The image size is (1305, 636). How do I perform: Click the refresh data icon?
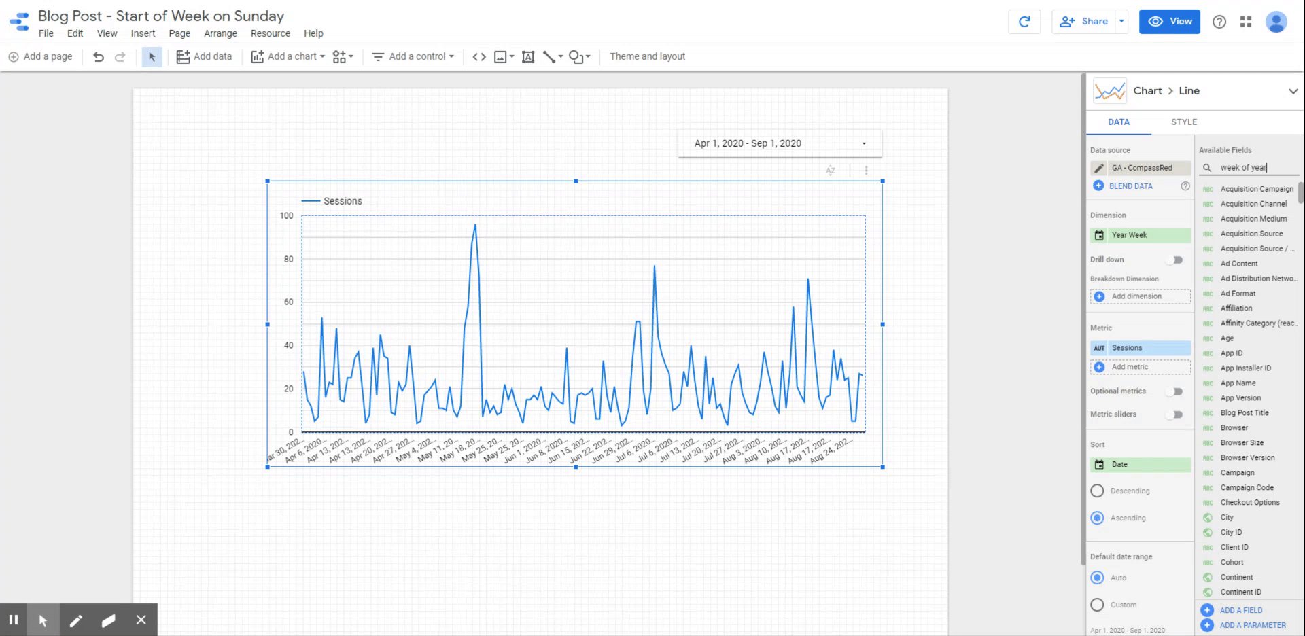(x=1024, y=22)
